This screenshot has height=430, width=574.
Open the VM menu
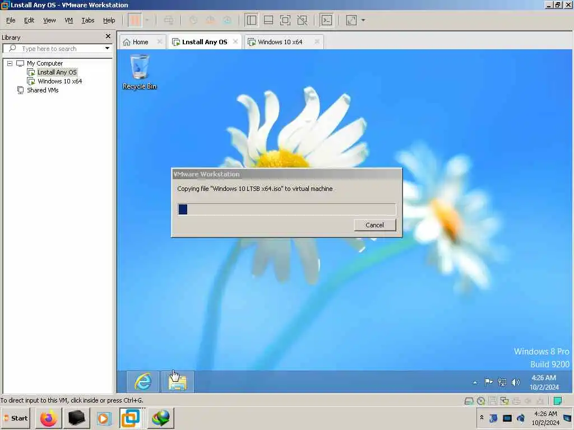[68, 21]
